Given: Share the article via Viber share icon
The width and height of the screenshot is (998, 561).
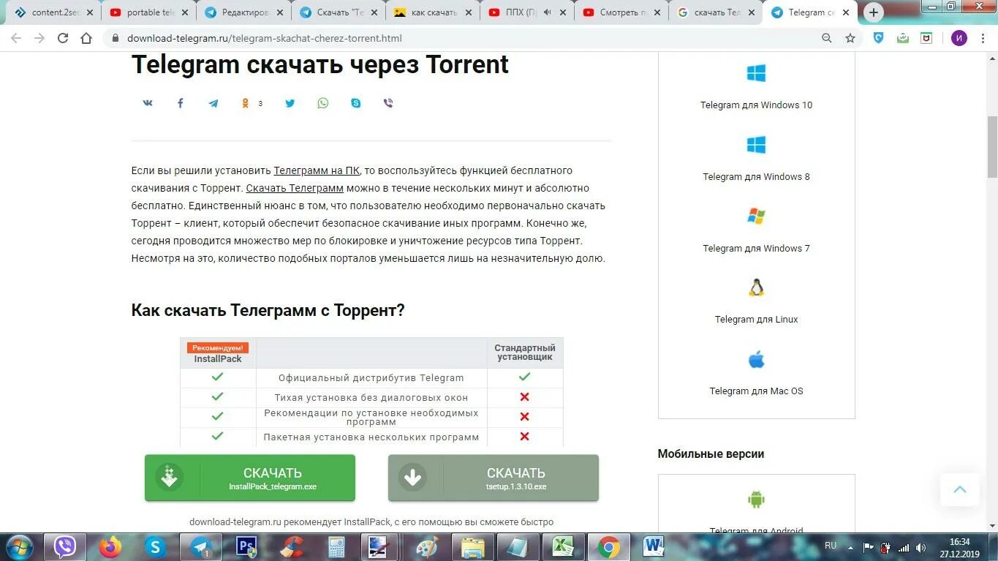Looking at the screenshot, I should (388, 103).
